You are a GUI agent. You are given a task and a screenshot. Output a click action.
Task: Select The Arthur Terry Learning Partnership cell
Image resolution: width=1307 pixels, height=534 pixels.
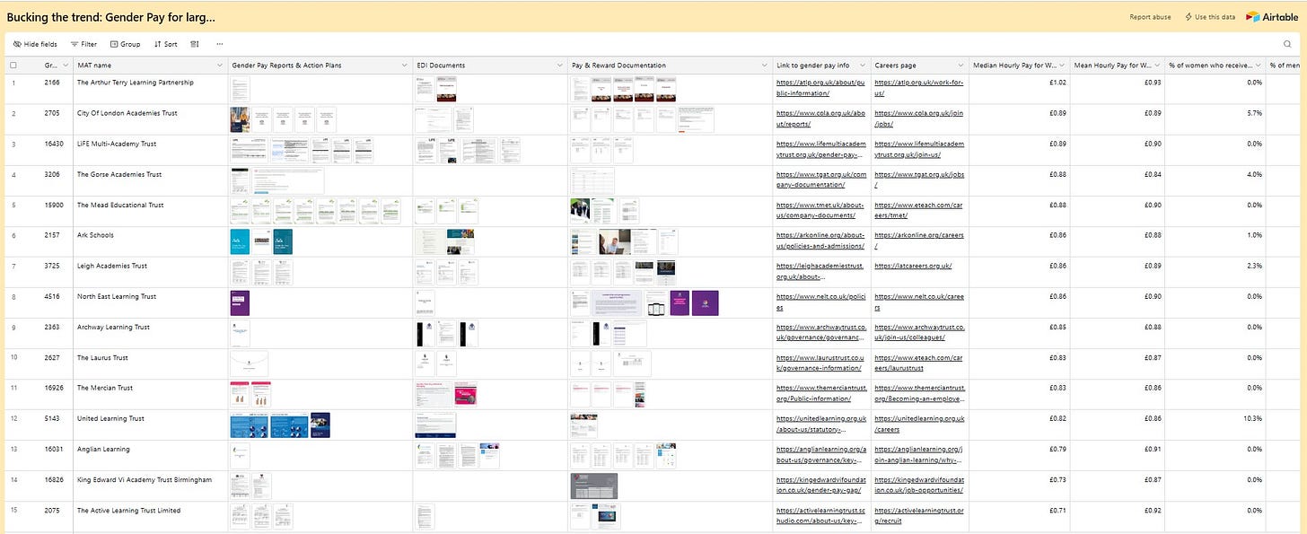(150, 90)
